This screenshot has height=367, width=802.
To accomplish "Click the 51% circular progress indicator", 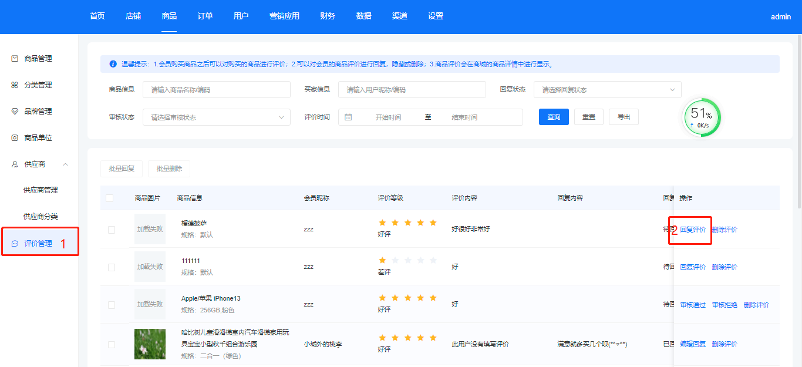I will tap(701, 117).
